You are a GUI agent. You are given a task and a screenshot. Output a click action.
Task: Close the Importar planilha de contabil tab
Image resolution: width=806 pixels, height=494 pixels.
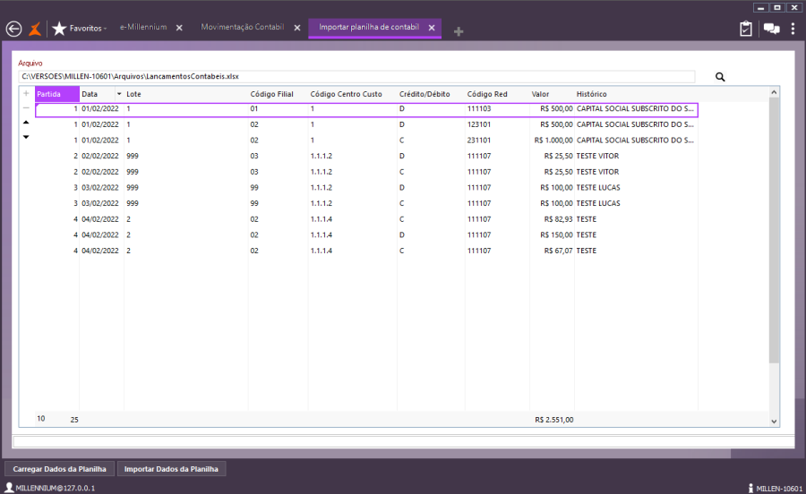click(432, 28)
